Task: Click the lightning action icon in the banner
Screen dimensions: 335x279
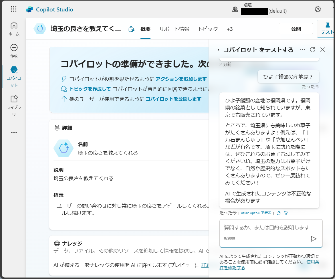Action: (64, 79)
